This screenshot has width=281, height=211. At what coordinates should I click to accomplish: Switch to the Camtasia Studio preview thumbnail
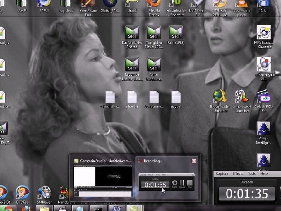point(103,181)
